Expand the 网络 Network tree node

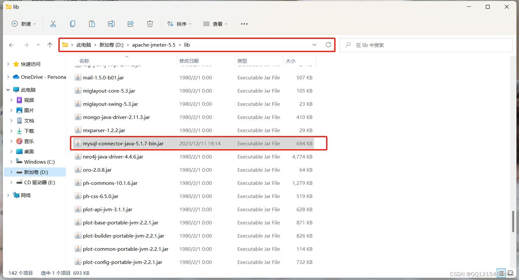[8, 195]
